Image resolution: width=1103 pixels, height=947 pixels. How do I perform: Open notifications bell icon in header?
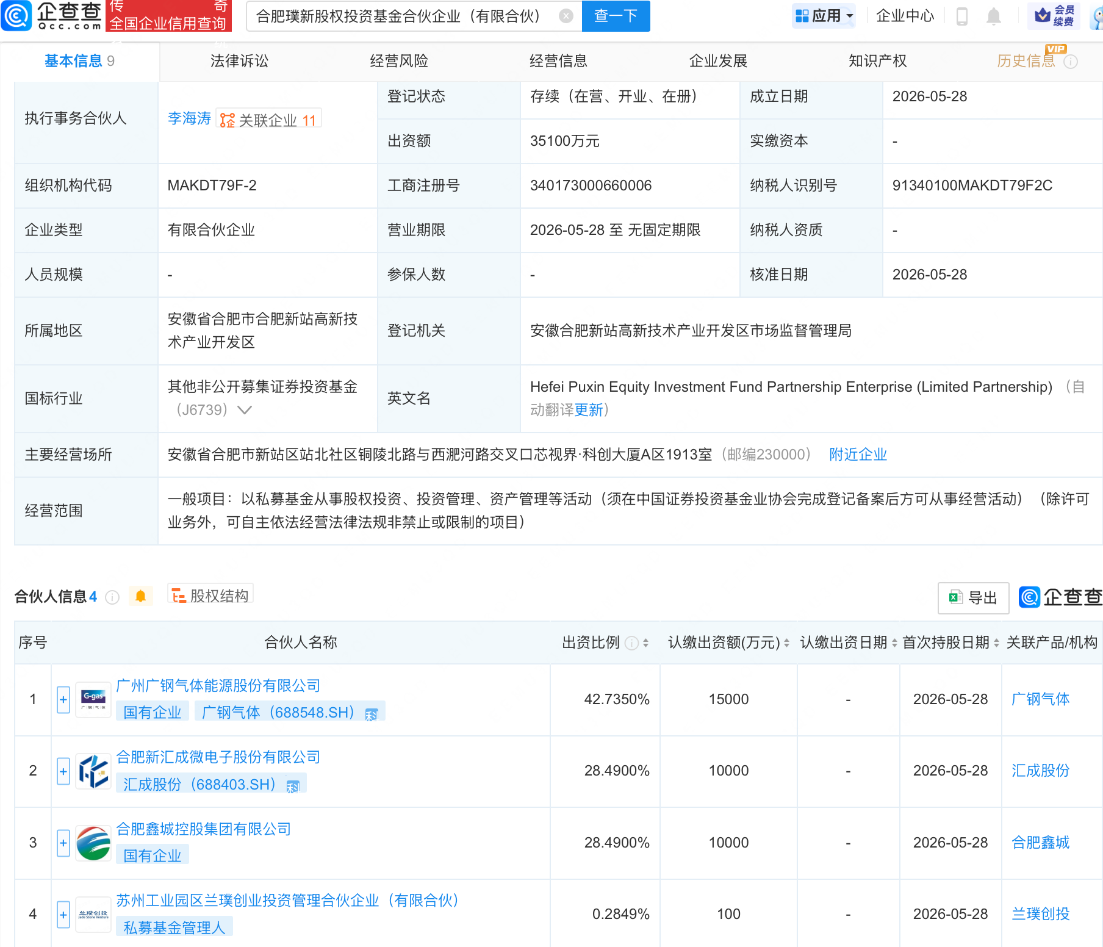click(994, 16)
